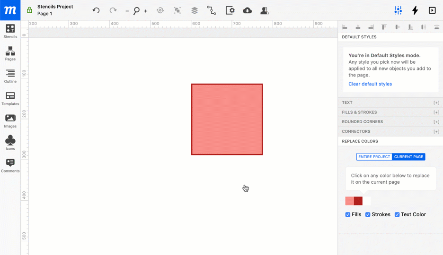Click the green lock icon
Screen dimensions: 443x255
[x=29, y=10]
